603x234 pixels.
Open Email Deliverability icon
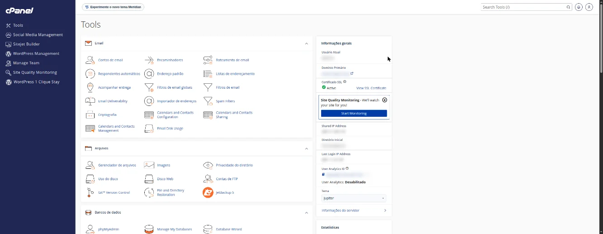pyautogui.click(x=90, y=101)
